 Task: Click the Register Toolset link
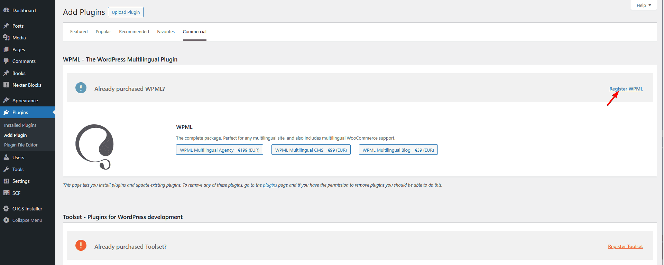click(x=625, y=246)
